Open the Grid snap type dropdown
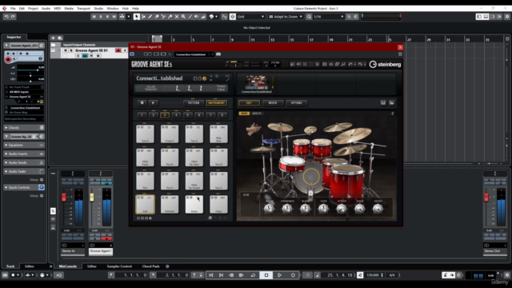The width and height of the screenshot is (512, 288). [250, 17]
